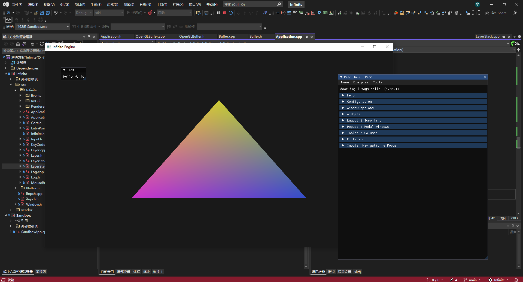Screen dimensions: 523x282
Task: Switch to the OpenGLBuffer.cpp tab
Action: (150, 37)
